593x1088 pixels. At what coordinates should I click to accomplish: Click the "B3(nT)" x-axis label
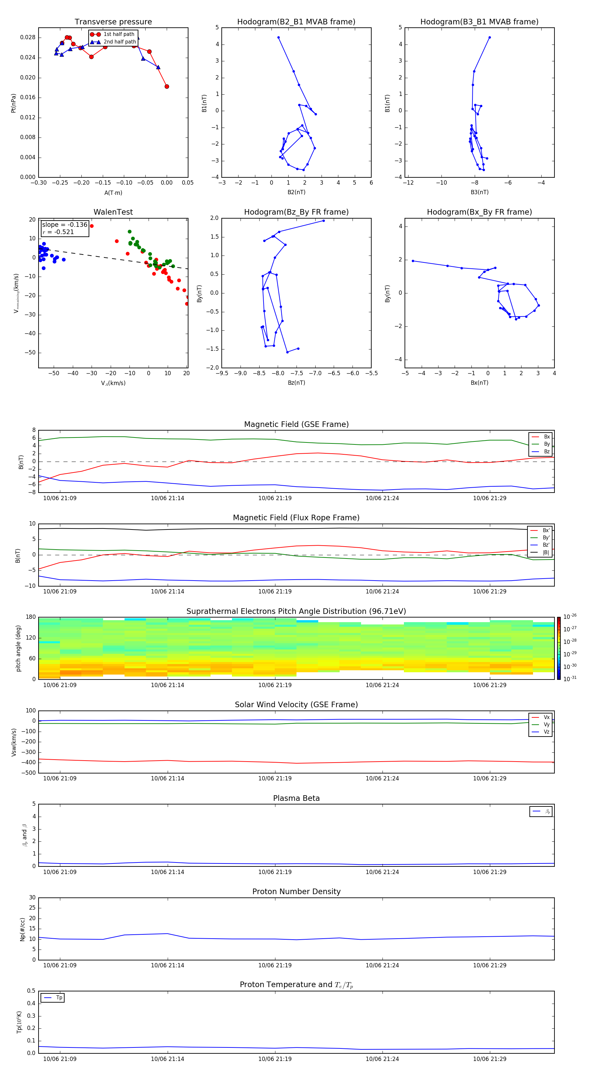click(x=479, y=192)
